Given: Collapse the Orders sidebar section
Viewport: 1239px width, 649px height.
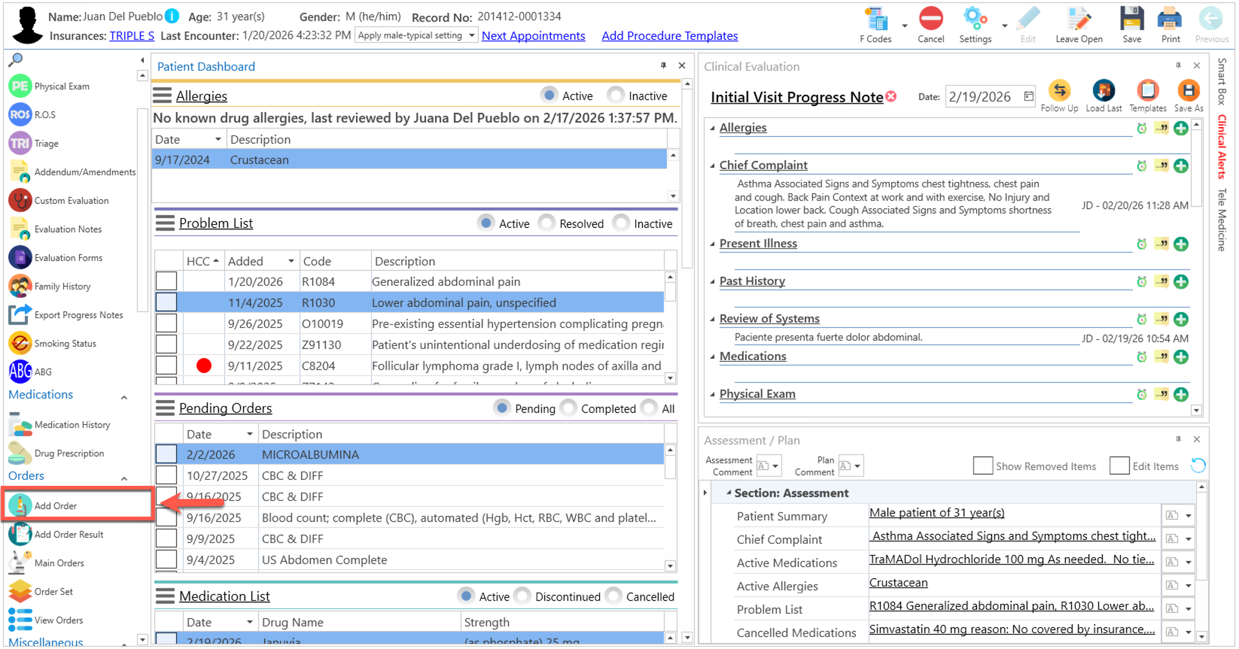Looking at the screenshot, I should [124, 478].
